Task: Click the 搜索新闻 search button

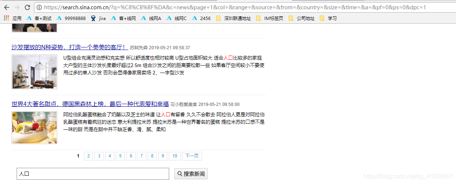Action: coord(191,174)
